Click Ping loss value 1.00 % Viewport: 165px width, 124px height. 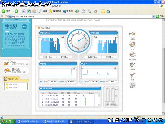pos(71,82)
